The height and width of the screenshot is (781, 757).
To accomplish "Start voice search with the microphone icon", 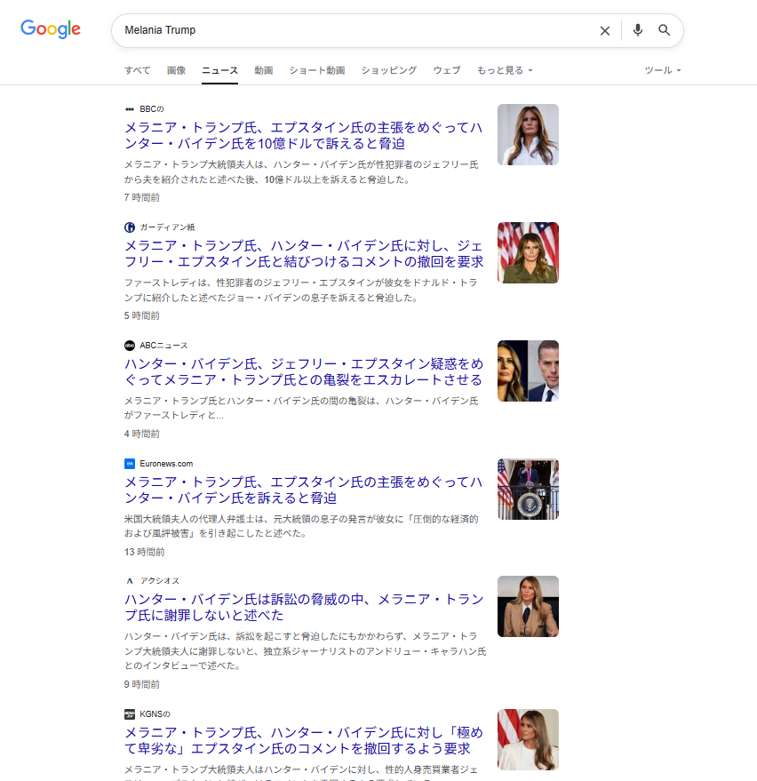I will 637,30.
